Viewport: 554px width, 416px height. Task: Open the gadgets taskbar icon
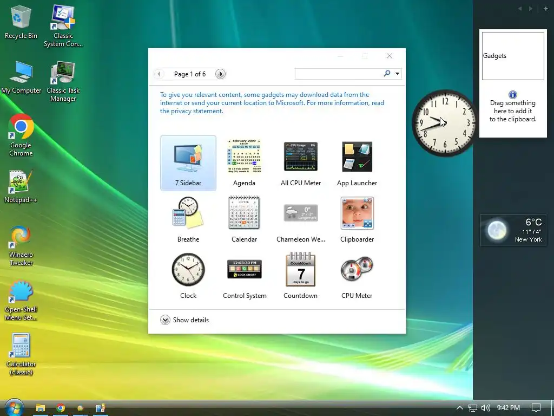[x=101, y=408]
